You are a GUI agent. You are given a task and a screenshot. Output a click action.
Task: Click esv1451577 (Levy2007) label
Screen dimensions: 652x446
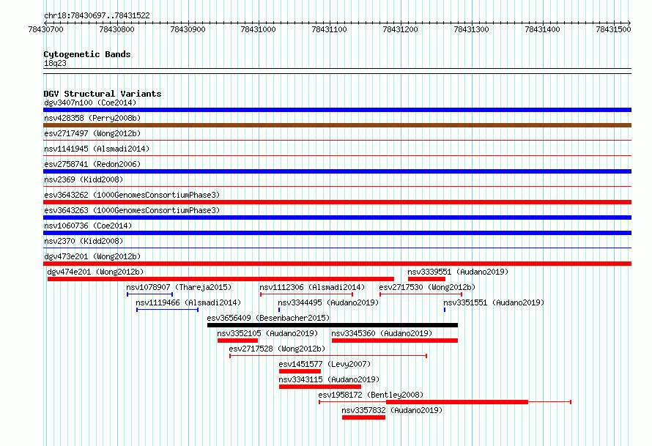click(325, 364)
